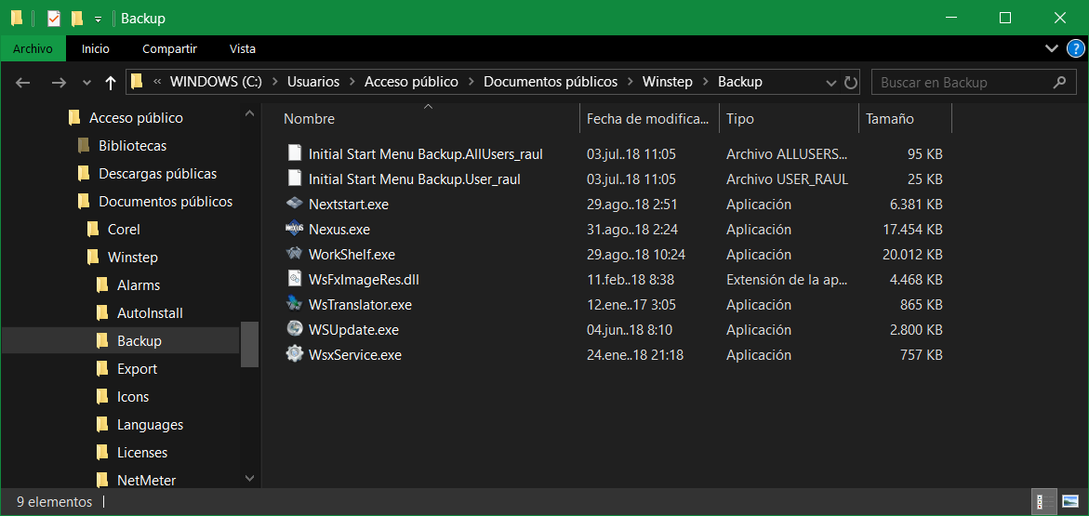The height and width of the screenshot is (516, 1089).
Task: Switch to details view layout icon
Action: 1045,502
